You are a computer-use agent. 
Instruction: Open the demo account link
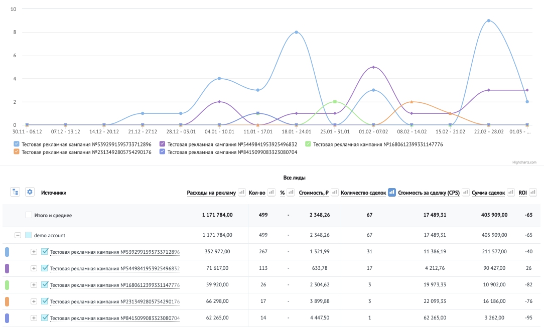click(50, 235)
